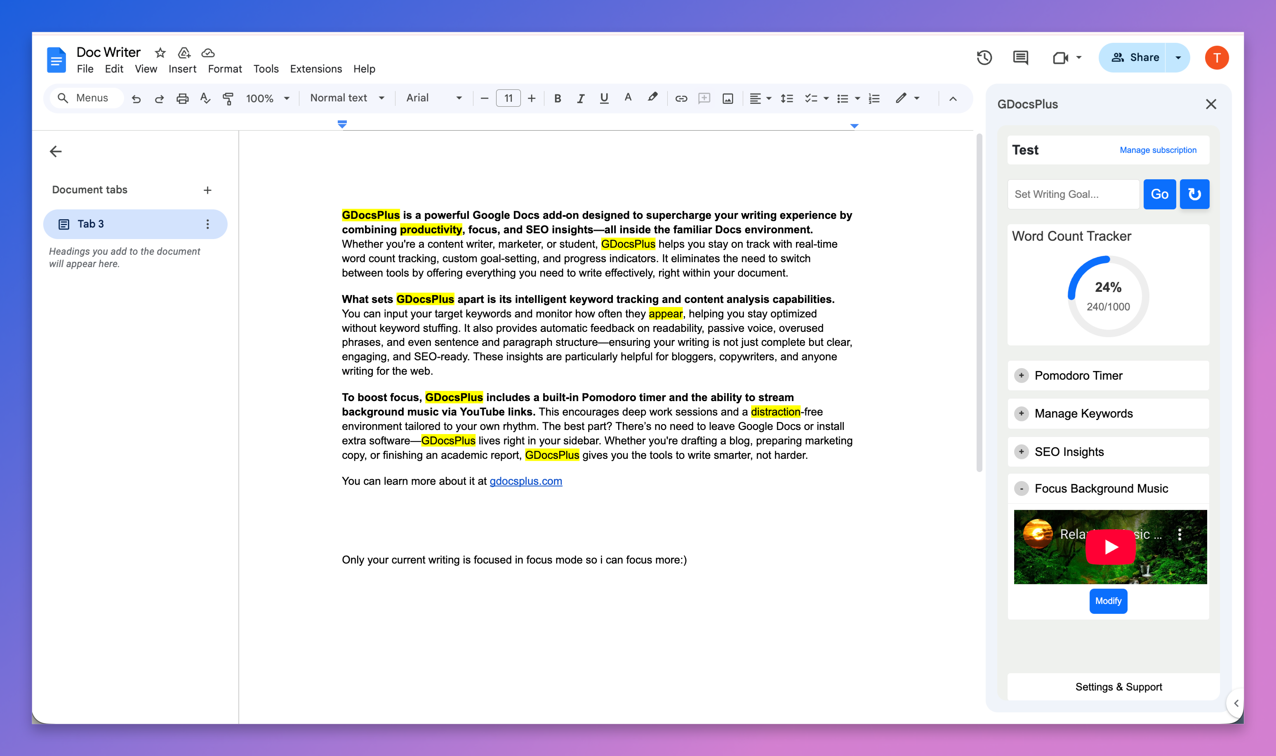Click the blue refresh goal button
1276x756 pixels.
point(1194,194)
